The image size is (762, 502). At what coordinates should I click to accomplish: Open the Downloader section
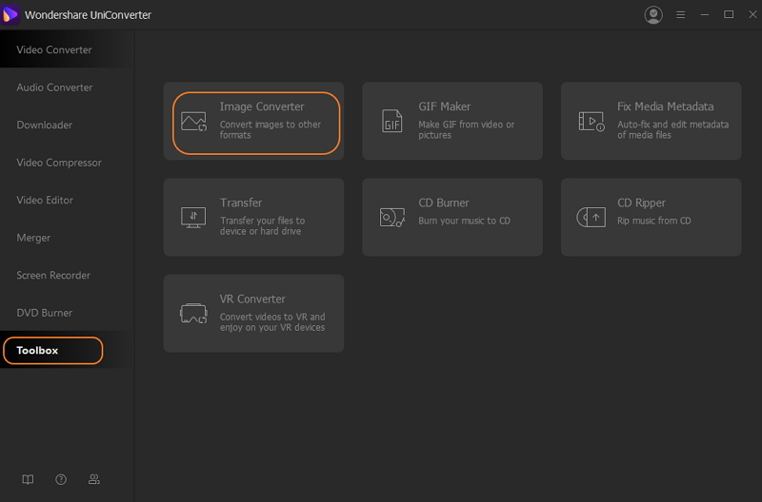click(44, 125)
